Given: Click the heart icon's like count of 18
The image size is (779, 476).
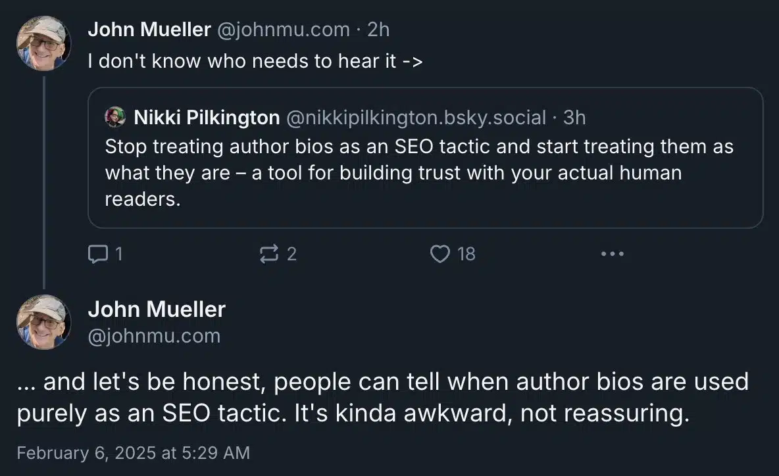Looking at the screenshot, I should click(x=466, y=254).
